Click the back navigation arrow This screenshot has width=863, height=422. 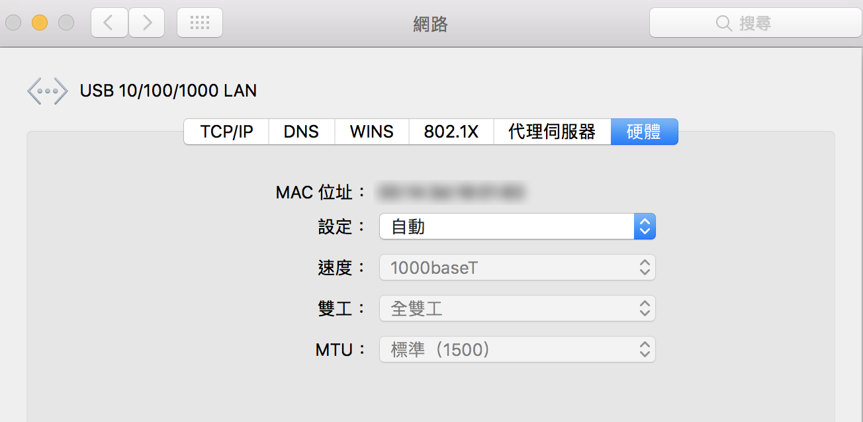(x=109, y=23)
